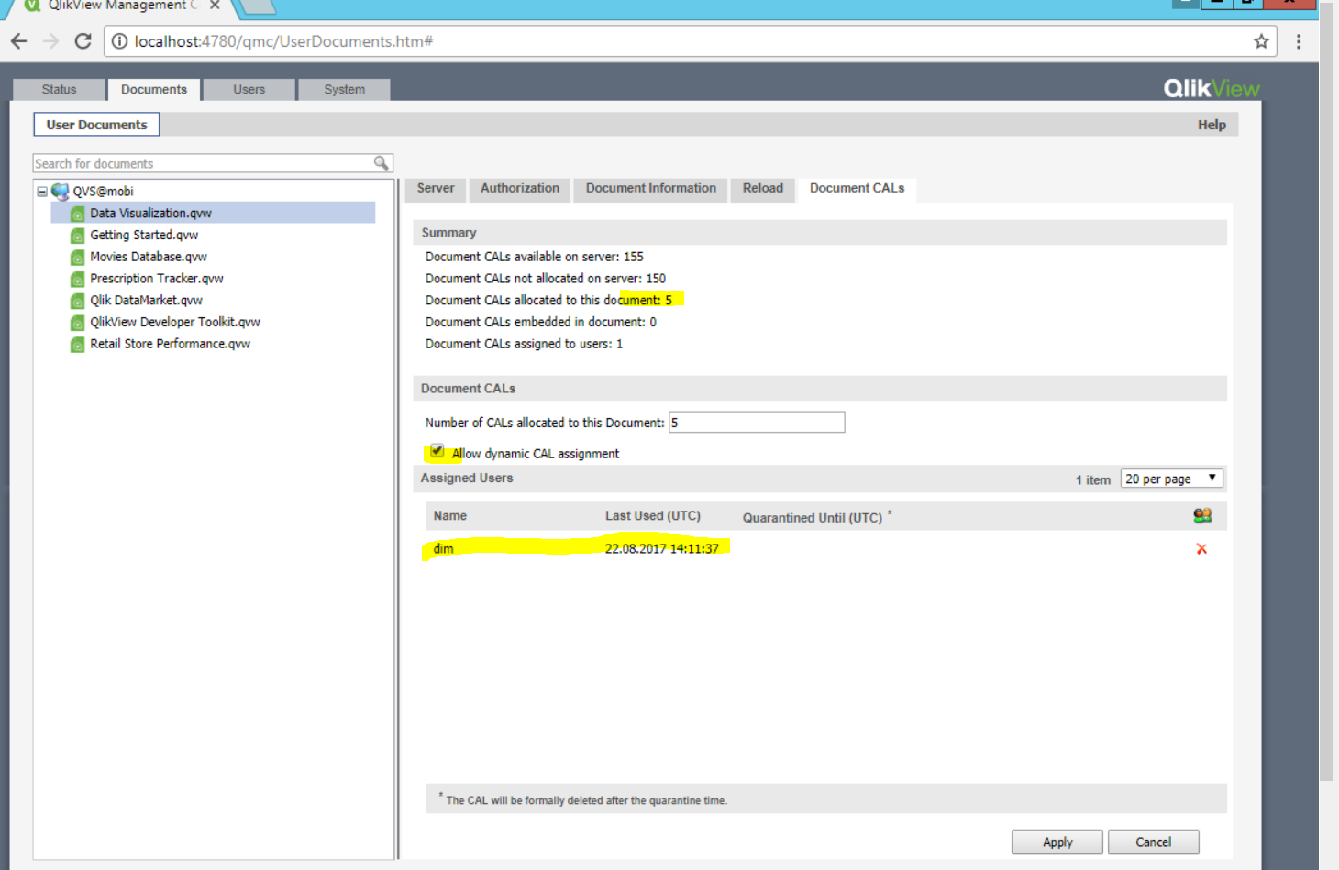The height and width of the screenshot is (870, 1339).
Task: Focus the Number of CALs allocated field
Action: 757,422
